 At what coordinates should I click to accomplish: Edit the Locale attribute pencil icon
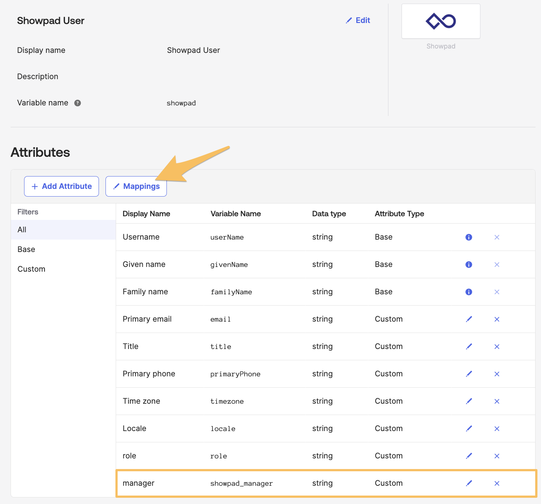[x=469, y=429]
